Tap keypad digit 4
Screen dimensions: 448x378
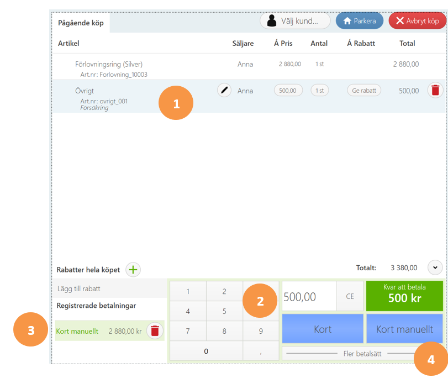(188, 311)
